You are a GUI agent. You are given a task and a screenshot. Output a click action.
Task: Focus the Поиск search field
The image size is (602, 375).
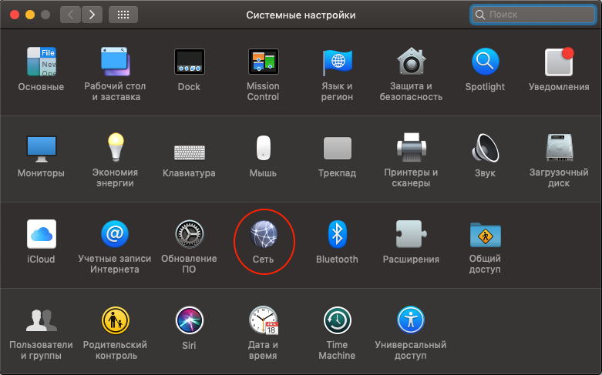click(533, 15)
